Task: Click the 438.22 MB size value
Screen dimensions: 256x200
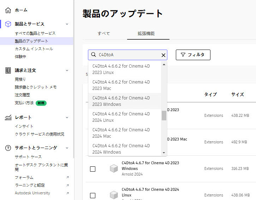Action: 240,115
